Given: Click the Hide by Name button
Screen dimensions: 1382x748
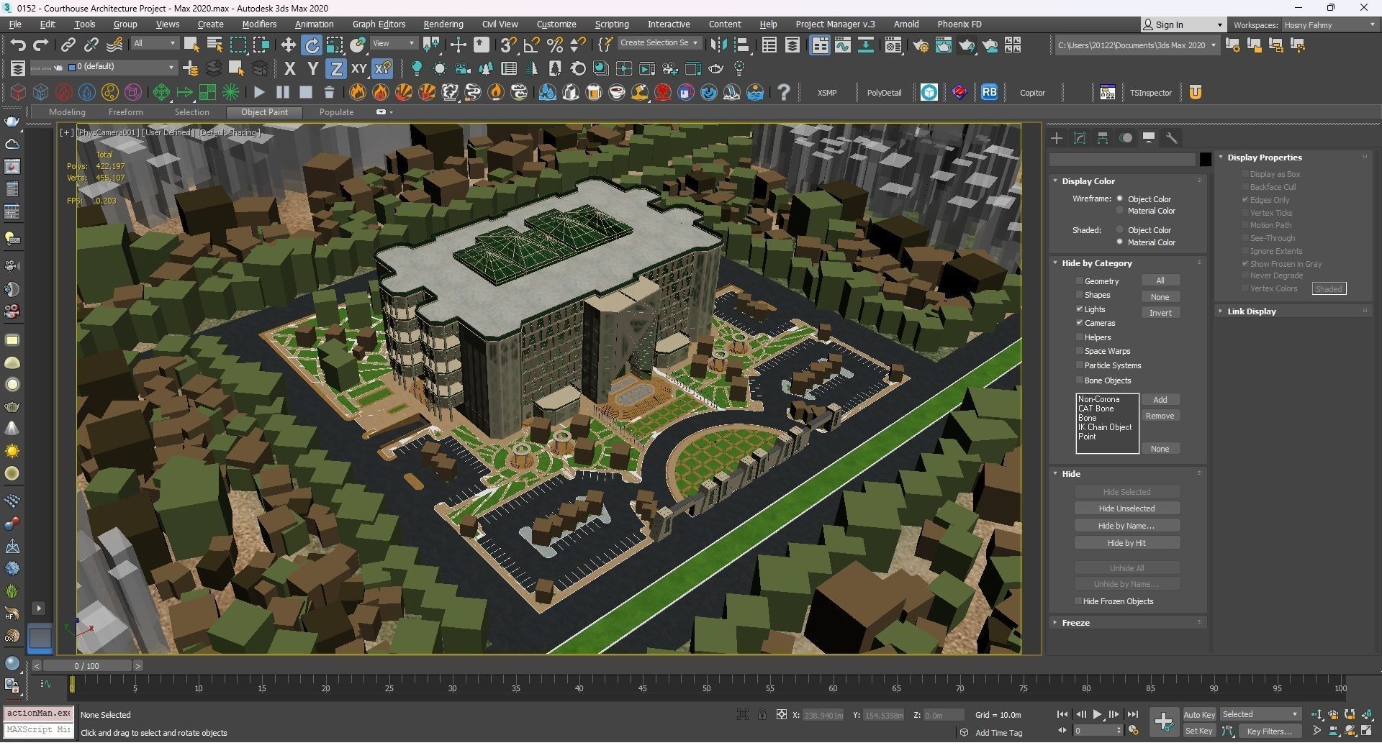Looking at the screenshot, I should click(1126, 526).
